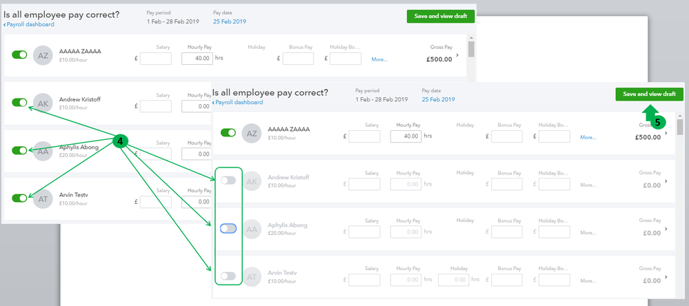Expand Aphylis Abong's £0.00 gross pay chevron
This screenshot has height=306, width=689.
(x=666, y=229)
